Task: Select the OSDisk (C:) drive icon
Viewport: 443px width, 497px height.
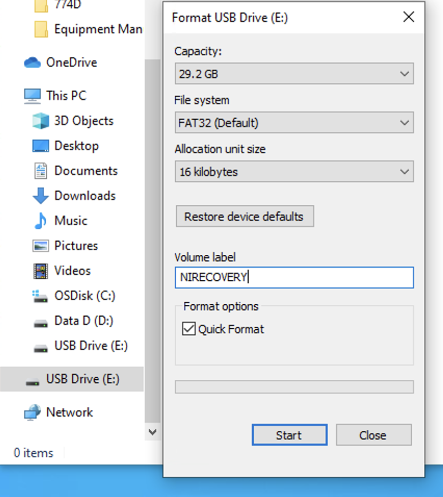Action: pos(41,296)
